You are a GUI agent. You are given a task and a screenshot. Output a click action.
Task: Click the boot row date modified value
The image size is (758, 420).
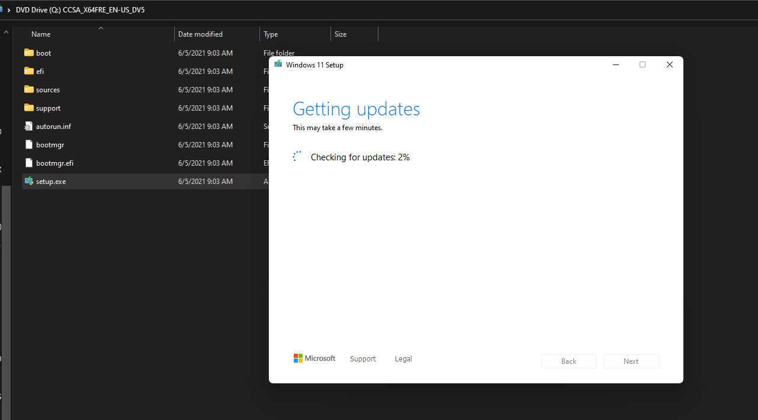[x=205, y=53]
